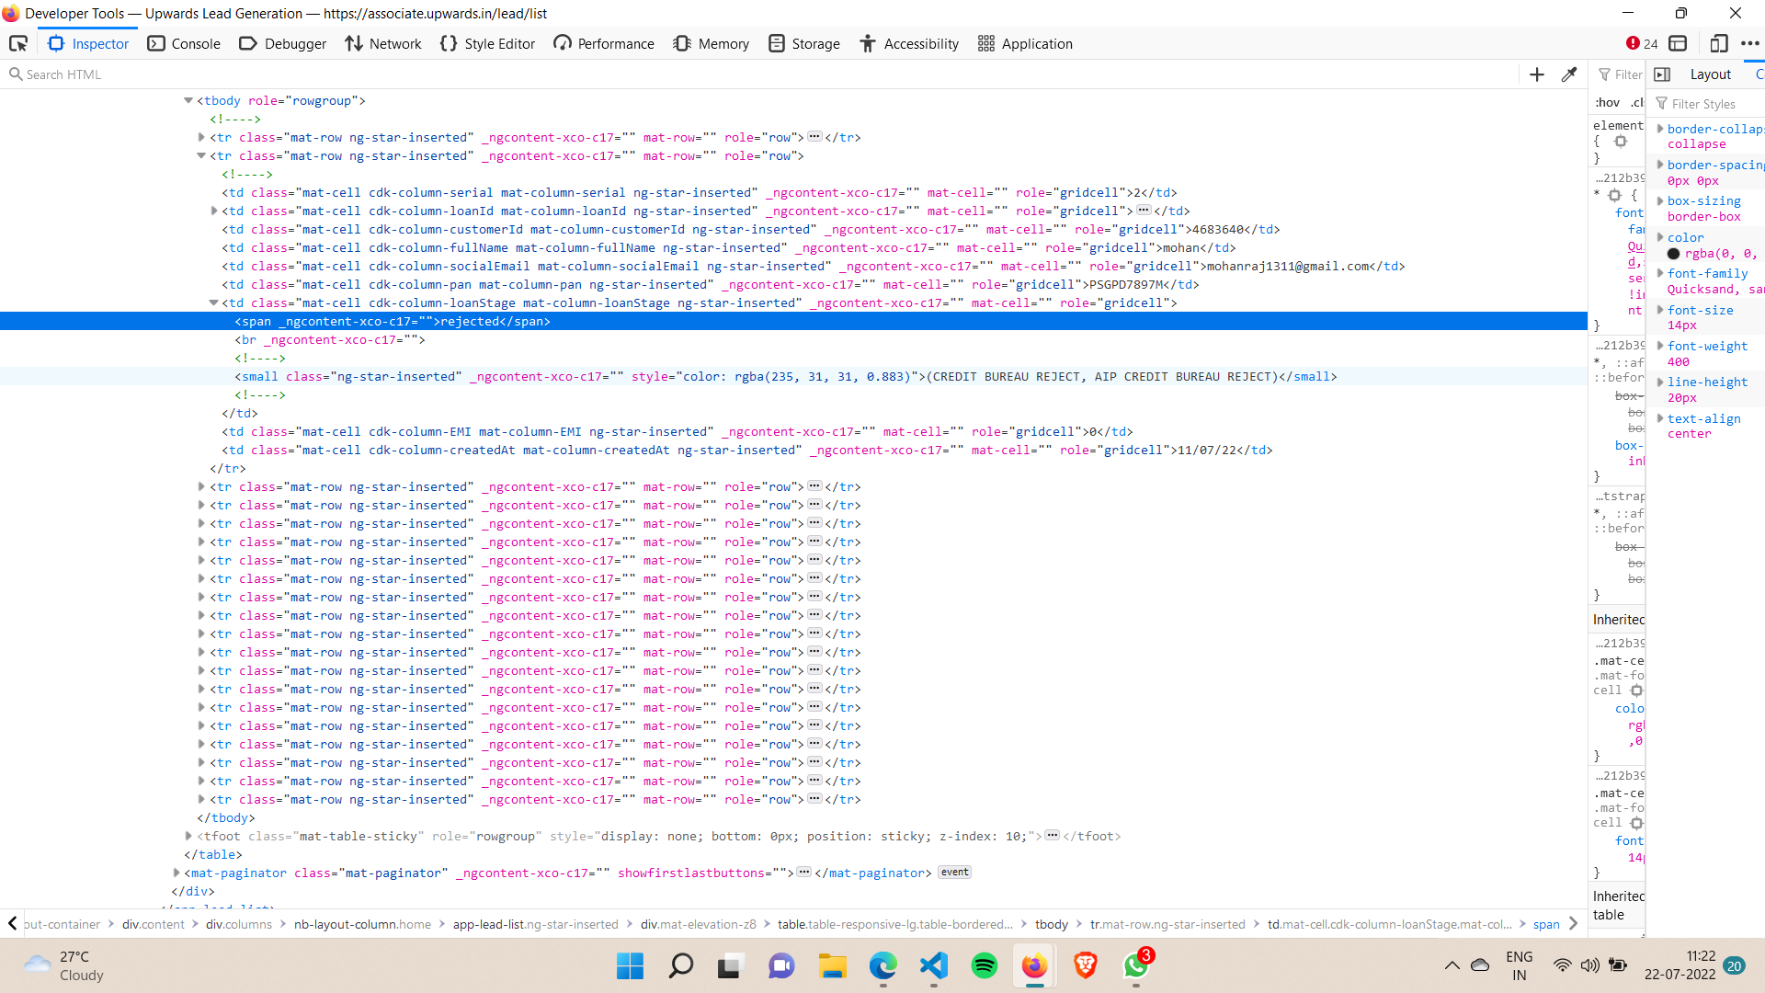
Task: Click the span breadcrumb
Action: (1545, 924)
